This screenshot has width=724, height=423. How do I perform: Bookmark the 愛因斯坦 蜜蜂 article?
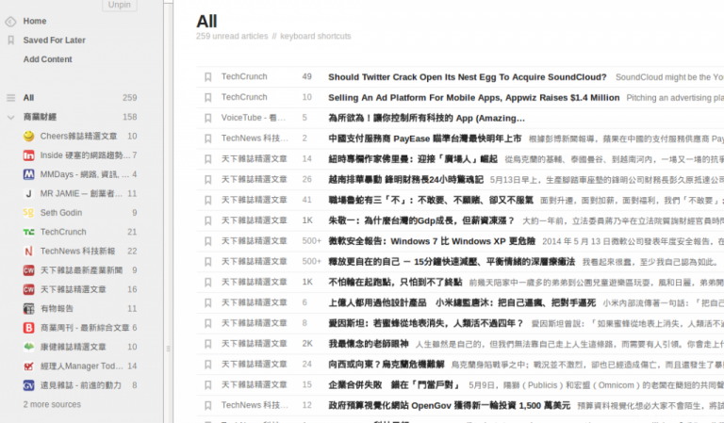tap(208, 323)
